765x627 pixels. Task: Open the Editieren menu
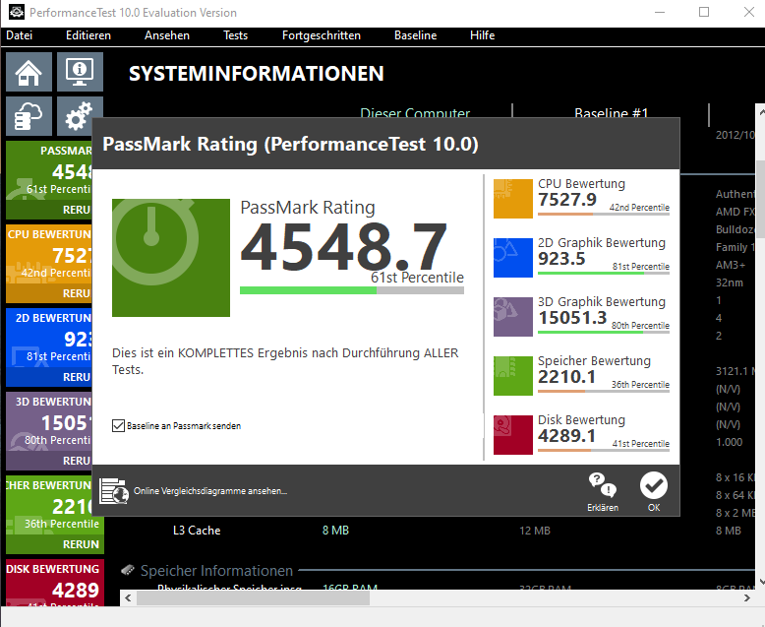(88, 35)
